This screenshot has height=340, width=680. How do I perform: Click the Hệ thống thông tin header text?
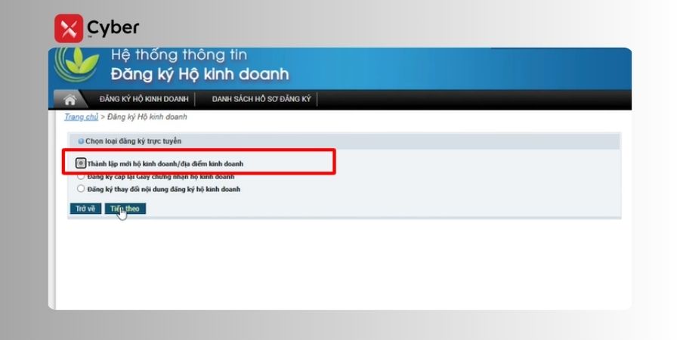[178, 55]
